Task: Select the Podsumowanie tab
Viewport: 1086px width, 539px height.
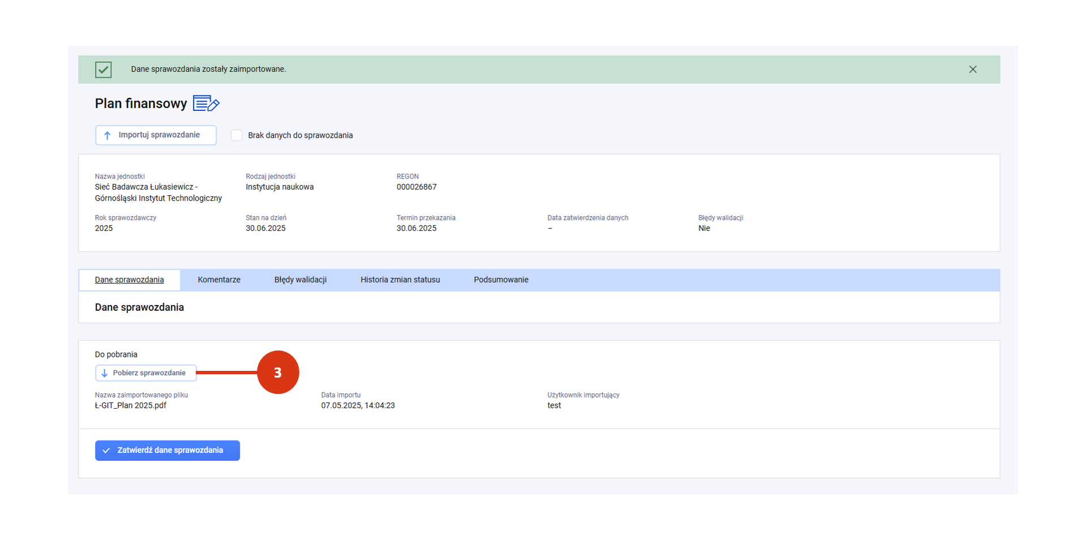Action: tap(501, 280)
